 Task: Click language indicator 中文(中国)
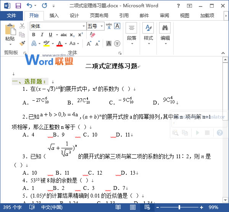pos(52,207)
